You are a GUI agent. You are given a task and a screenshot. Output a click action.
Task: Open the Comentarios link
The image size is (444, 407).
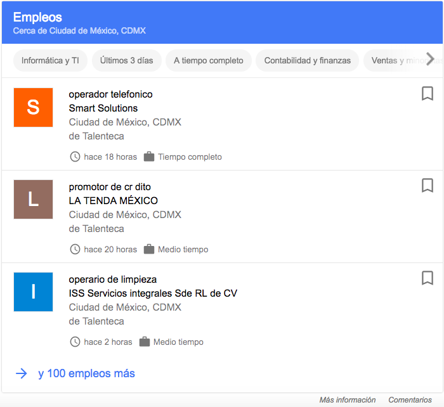tap(410, 399)
